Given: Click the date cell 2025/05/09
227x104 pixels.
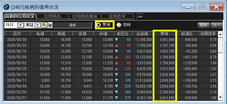Looking at the screenshot, I should point(17,57).
